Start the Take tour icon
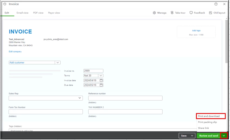Viewport: 230px width, 140px height. point(172,13)
